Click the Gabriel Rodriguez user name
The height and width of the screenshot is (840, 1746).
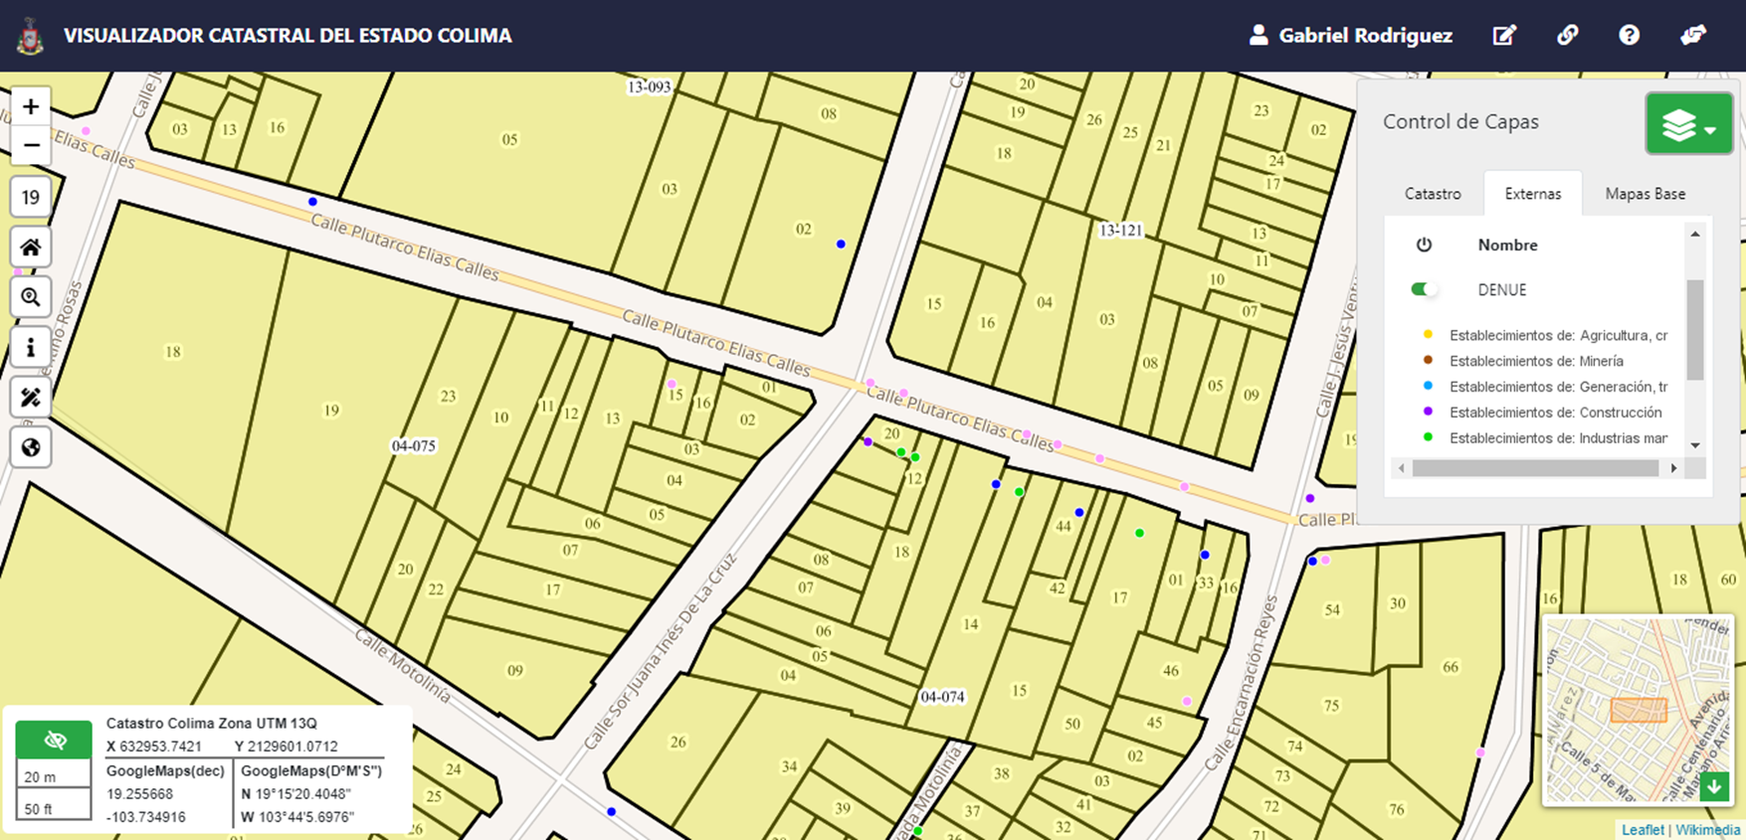coord(1364,36)
